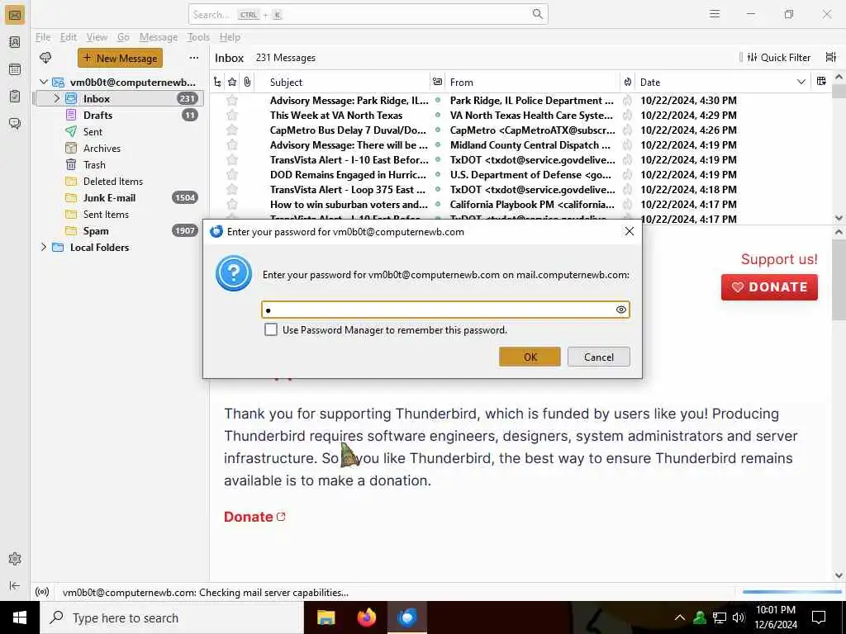Toggle read status of Park Ridge advisory email
Viewport: 846px width, 634px height.
coord(438,100)
